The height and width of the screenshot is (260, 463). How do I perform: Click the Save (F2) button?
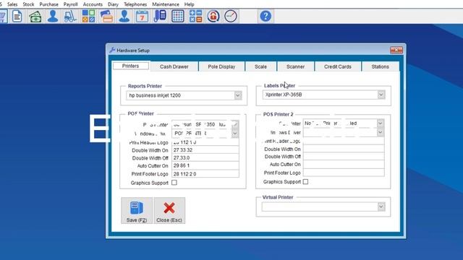coord(137,210)
